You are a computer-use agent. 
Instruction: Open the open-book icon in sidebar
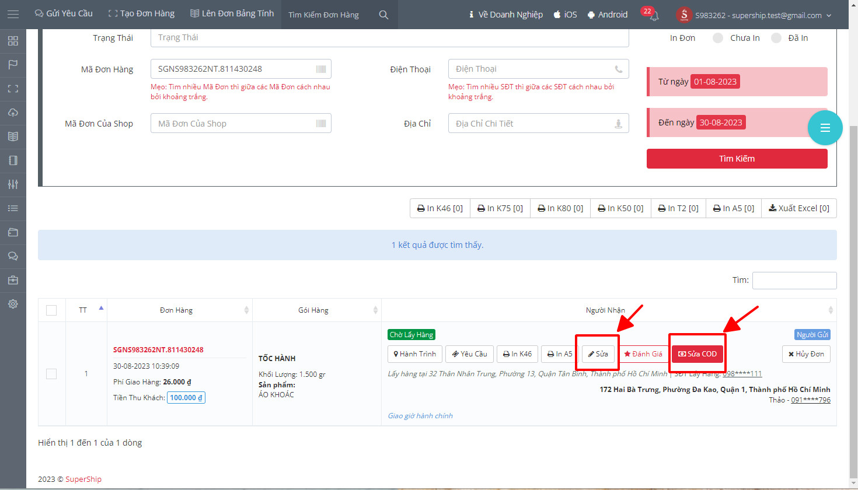point(13,136)
